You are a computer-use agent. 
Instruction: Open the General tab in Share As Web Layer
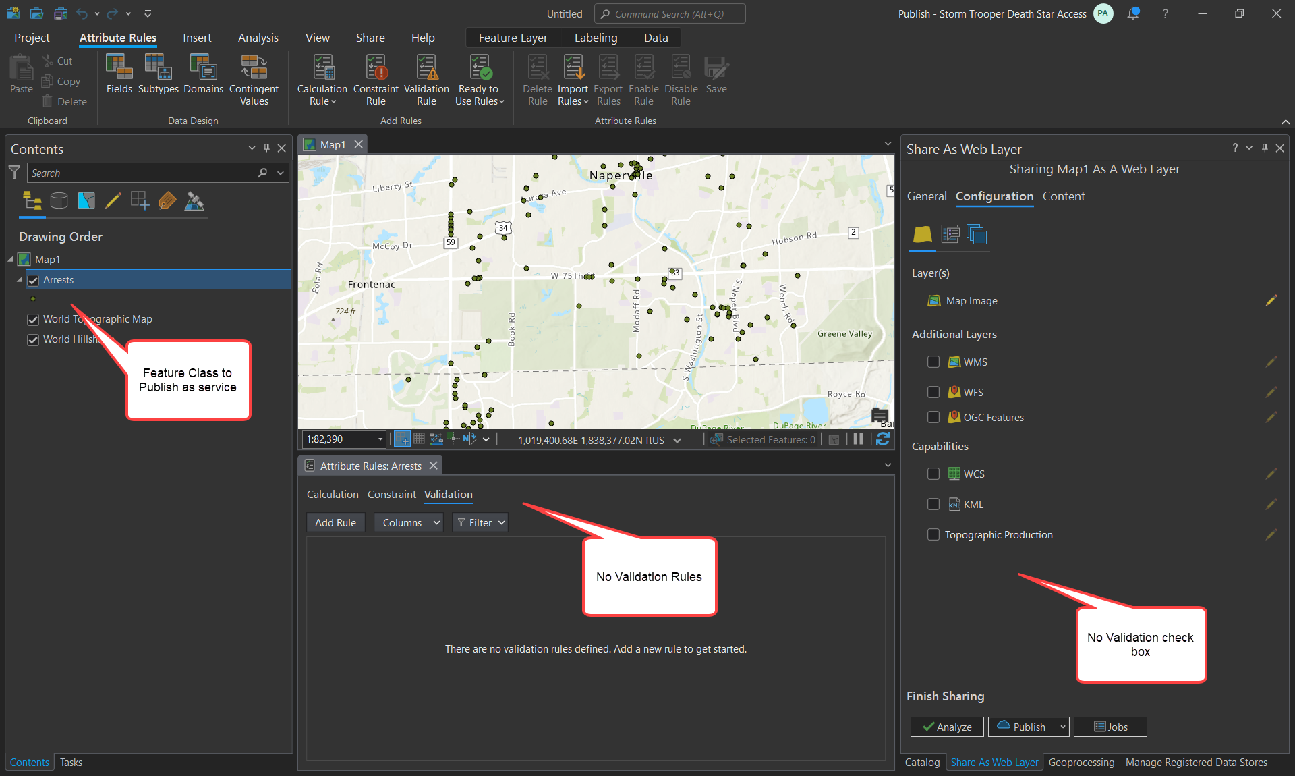click(927, 196)
